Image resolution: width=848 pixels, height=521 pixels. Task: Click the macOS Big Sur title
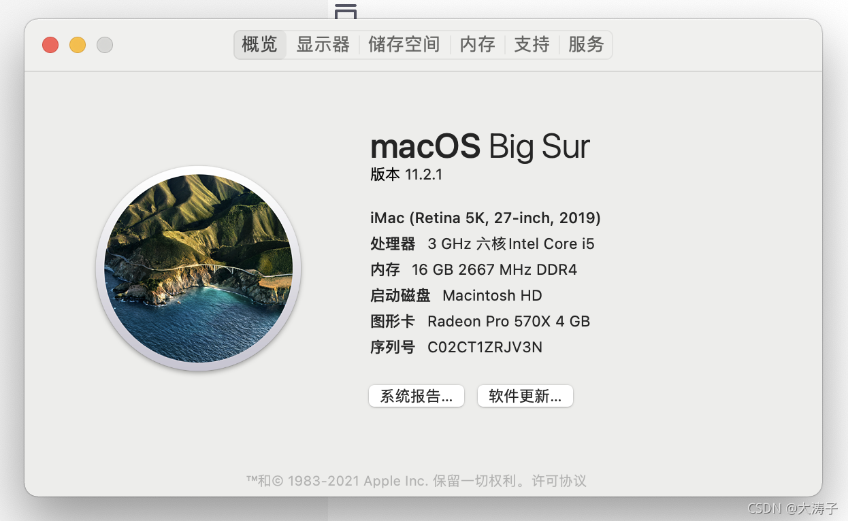coord(480,146)
